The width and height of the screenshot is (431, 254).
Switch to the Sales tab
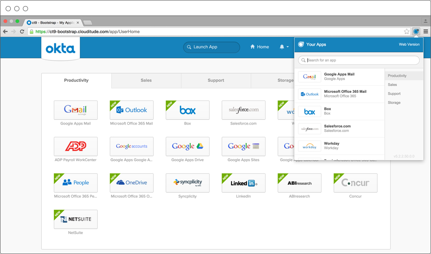tap(146, 80)
